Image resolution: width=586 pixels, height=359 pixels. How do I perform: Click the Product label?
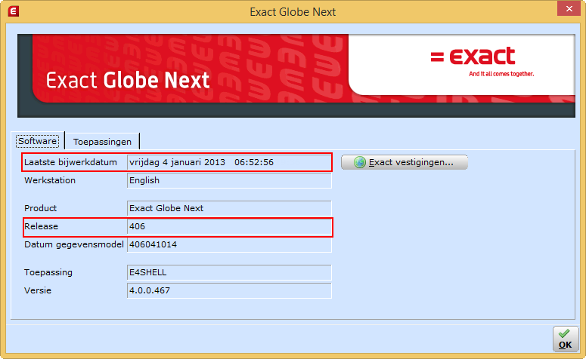pos(40,208)
